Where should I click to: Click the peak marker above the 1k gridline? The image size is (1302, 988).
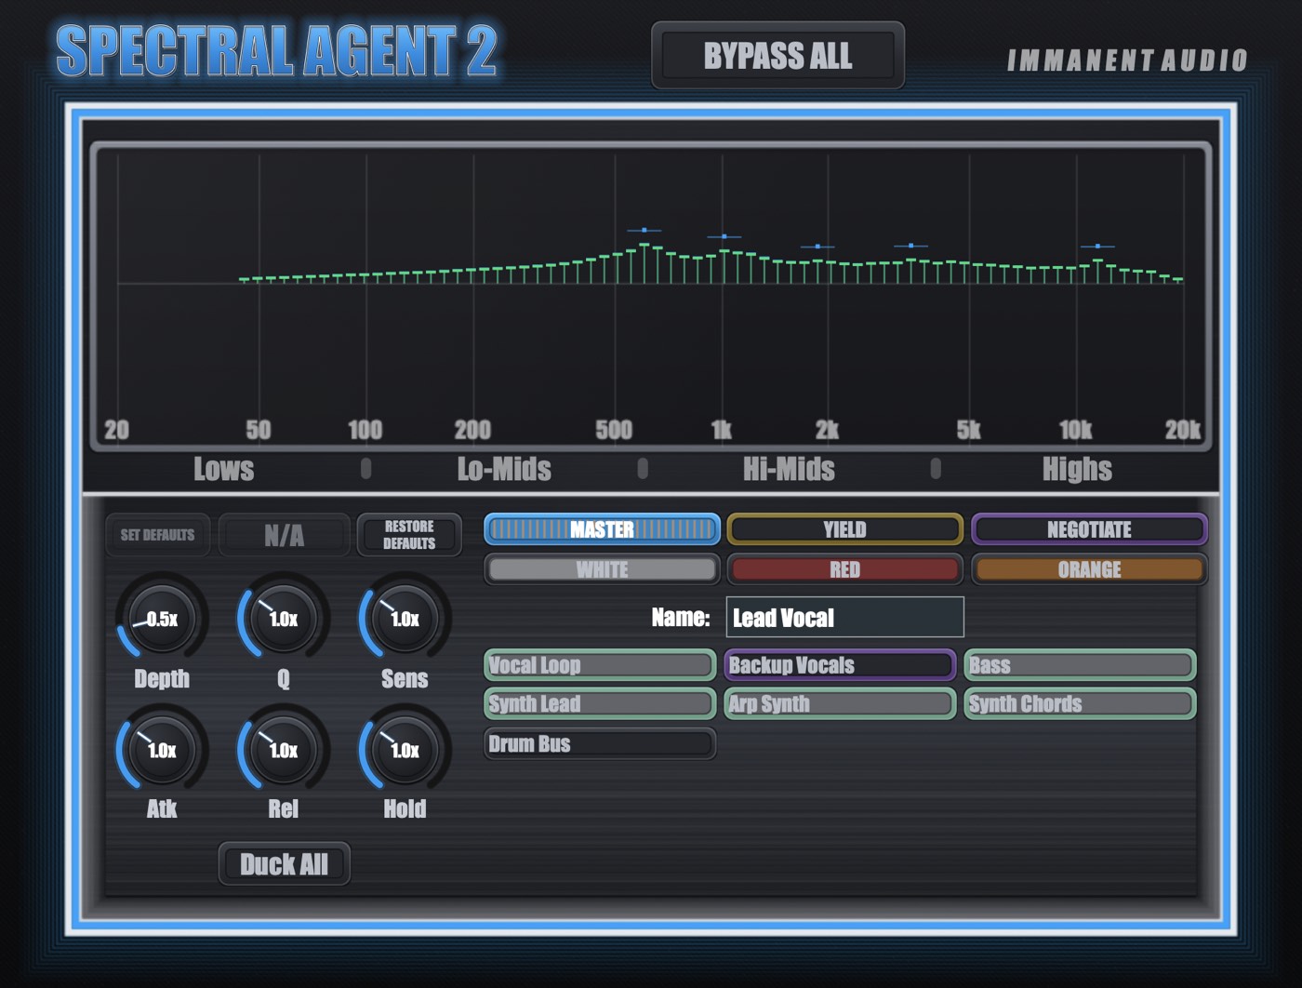tap(724, 236)
